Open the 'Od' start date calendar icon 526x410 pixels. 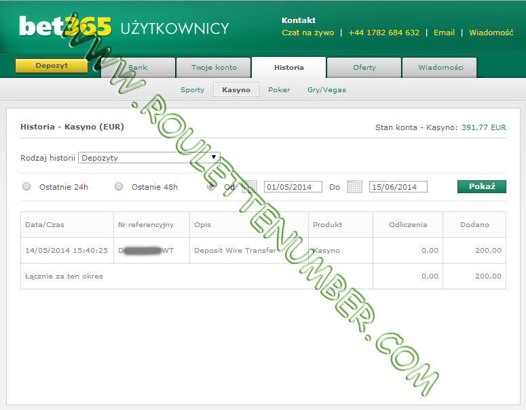(250, 187)
